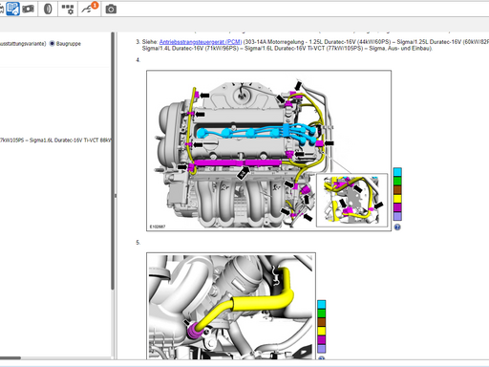Click the camera screenshot icon
Screen dimensions: 489x367
pyautogui.click(x=111, y=9)
